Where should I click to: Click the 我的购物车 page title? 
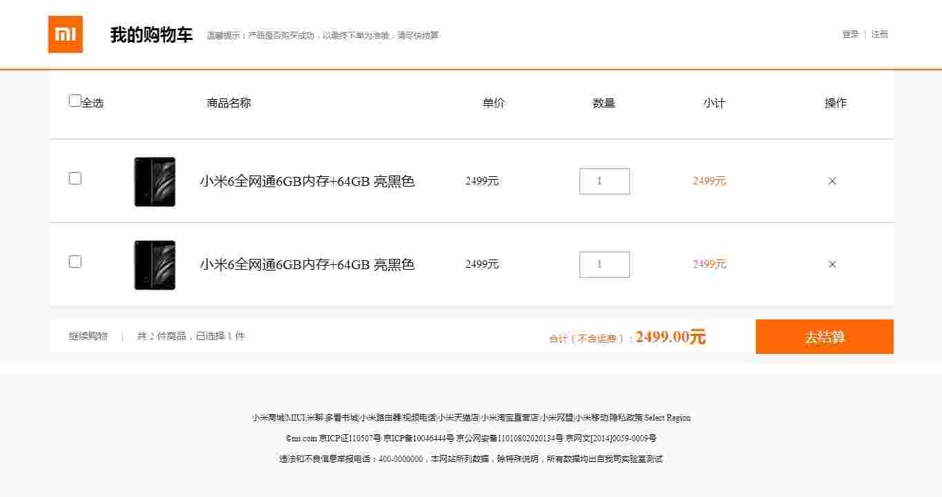(x=152, y=35)
